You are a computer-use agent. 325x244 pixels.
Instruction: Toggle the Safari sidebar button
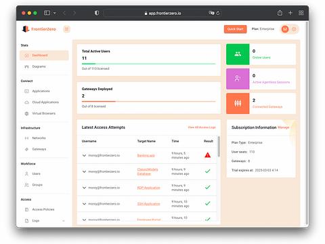click(47, 13)
